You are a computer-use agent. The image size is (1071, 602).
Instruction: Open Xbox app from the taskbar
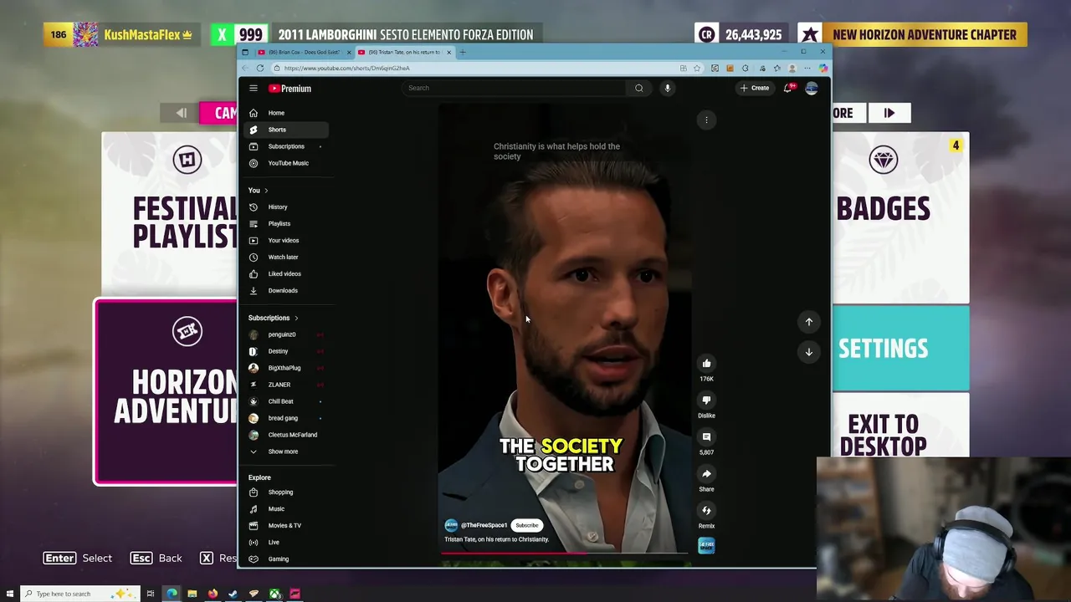[274, 594]
